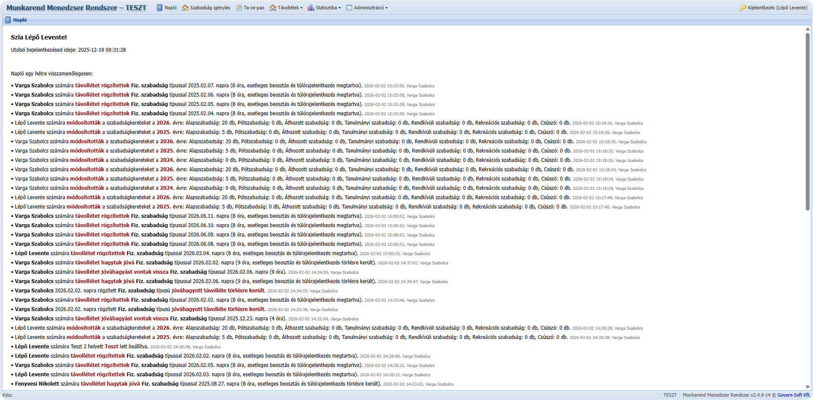
Task: Click the scrollbar down arrow
Action: coord(807,387)
